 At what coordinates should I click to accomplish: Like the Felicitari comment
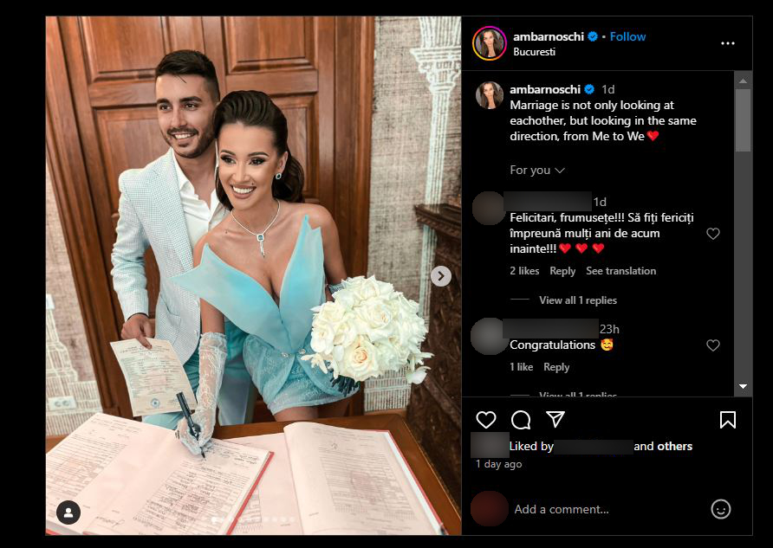[x=713, y=234]
